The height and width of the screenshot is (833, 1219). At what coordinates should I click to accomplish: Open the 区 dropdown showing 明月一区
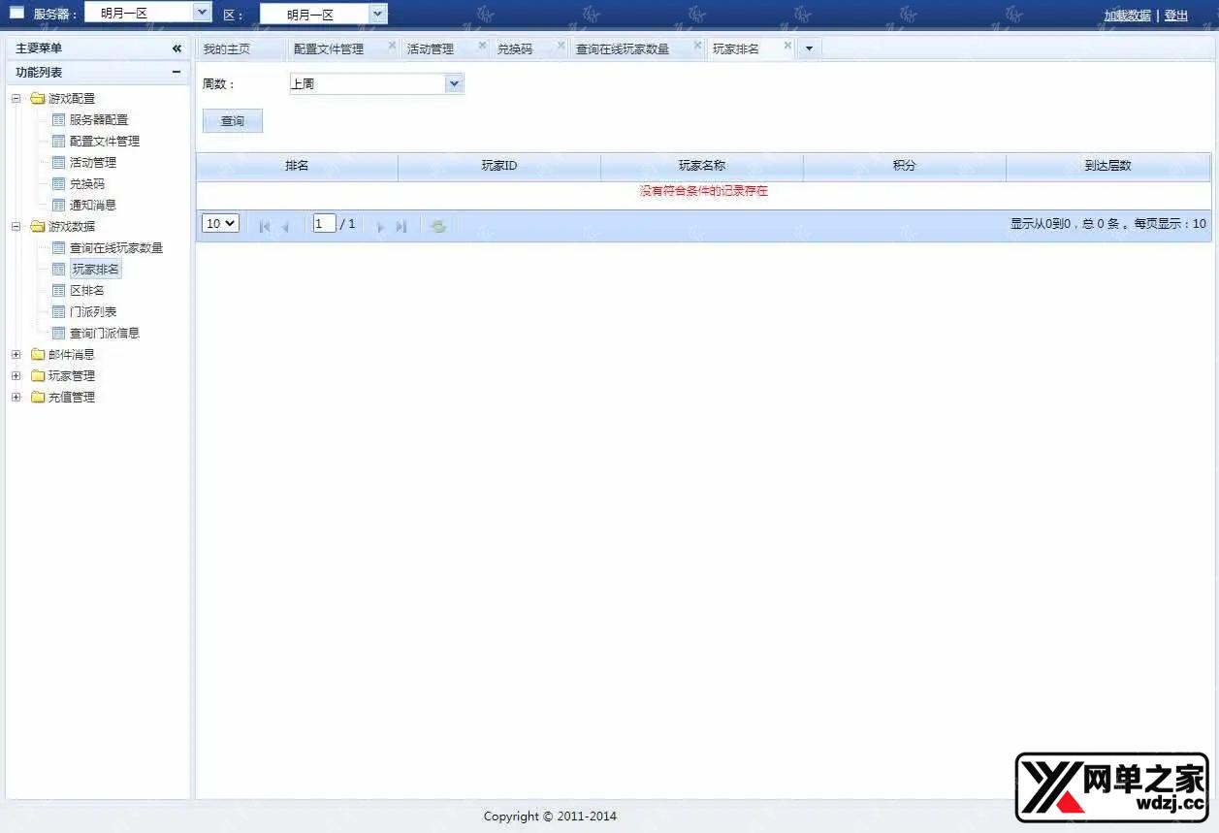pyautogui.click(x=377, y=14)
